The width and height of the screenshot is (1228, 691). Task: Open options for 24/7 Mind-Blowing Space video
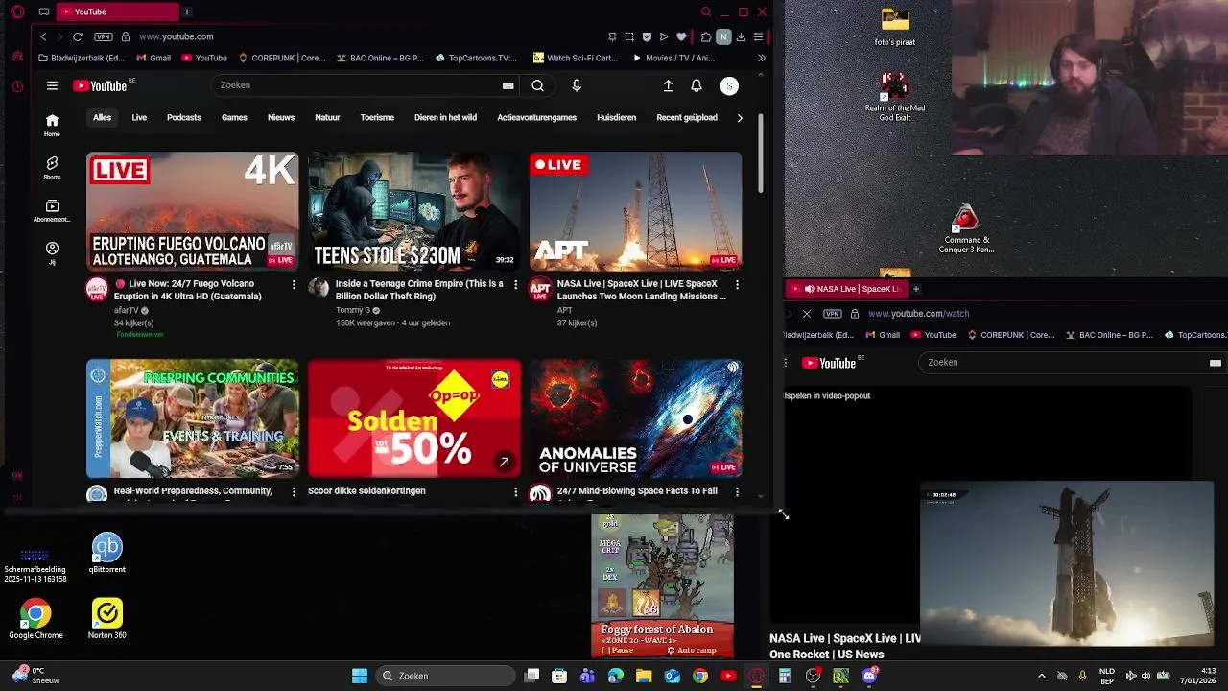[x=737, y=491]
